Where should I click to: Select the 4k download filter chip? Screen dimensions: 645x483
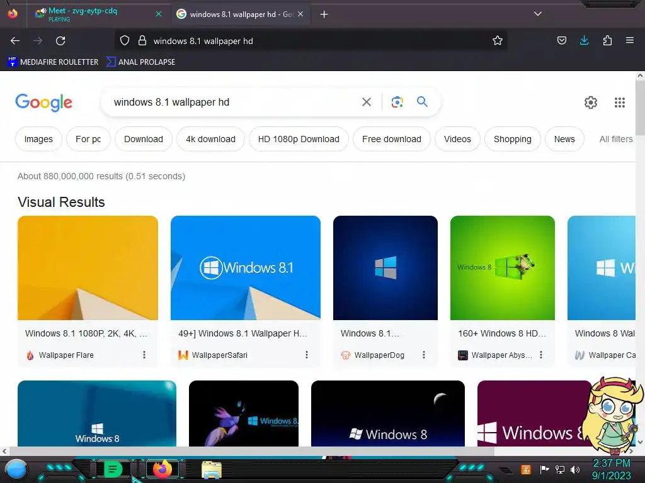pyautogui.click(x=210, y=139)
